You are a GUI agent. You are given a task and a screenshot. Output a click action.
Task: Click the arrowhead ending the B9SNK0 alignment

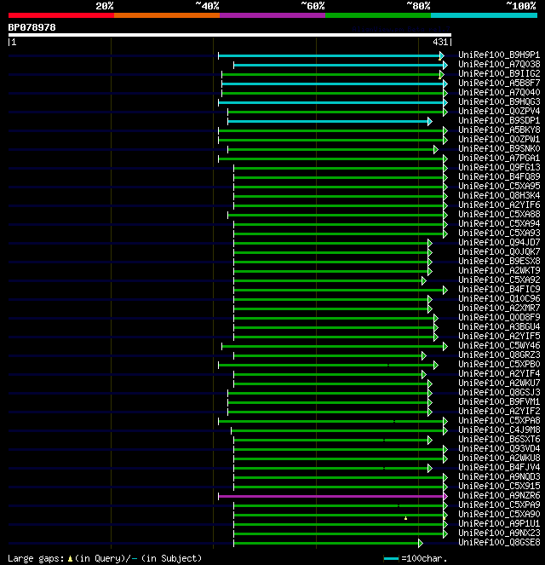tap(436, 149)
